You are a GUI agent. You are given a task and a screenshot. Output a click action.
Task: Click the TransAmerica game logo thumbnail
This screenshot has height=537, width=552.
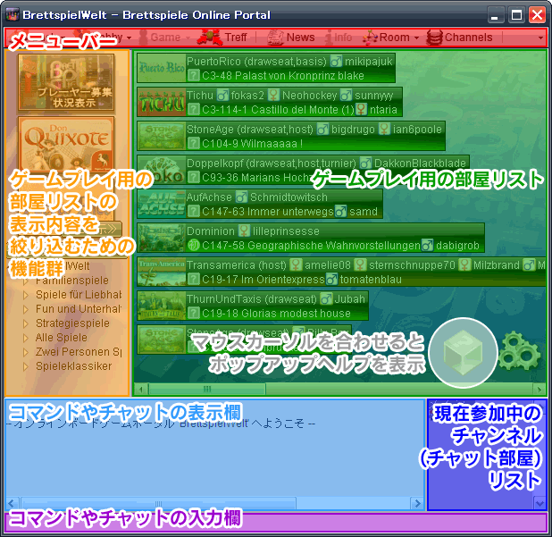(x=162, y=272)
